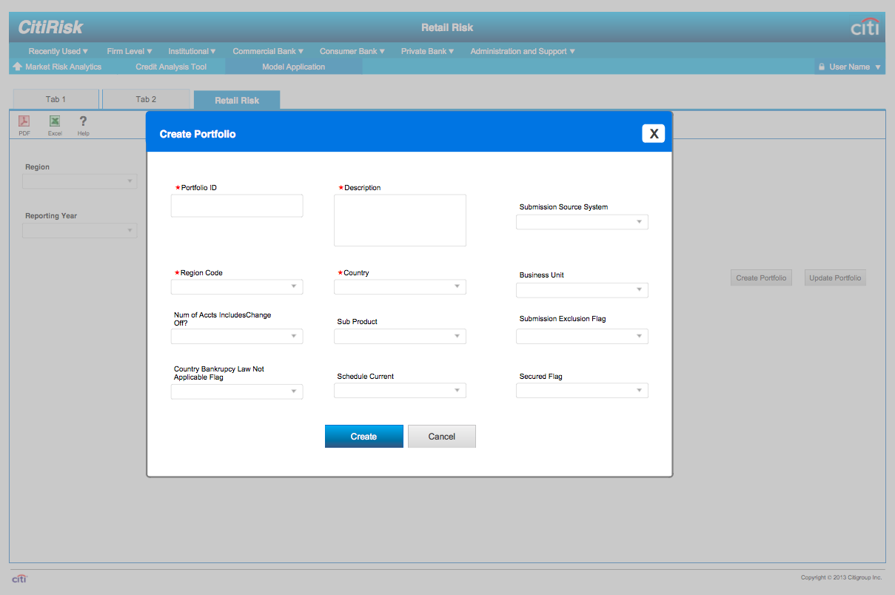Viewport: 895px width, 595px height.
Task: Cancel the Create Portfolio dialog
Action: click(x=442, y=437)
